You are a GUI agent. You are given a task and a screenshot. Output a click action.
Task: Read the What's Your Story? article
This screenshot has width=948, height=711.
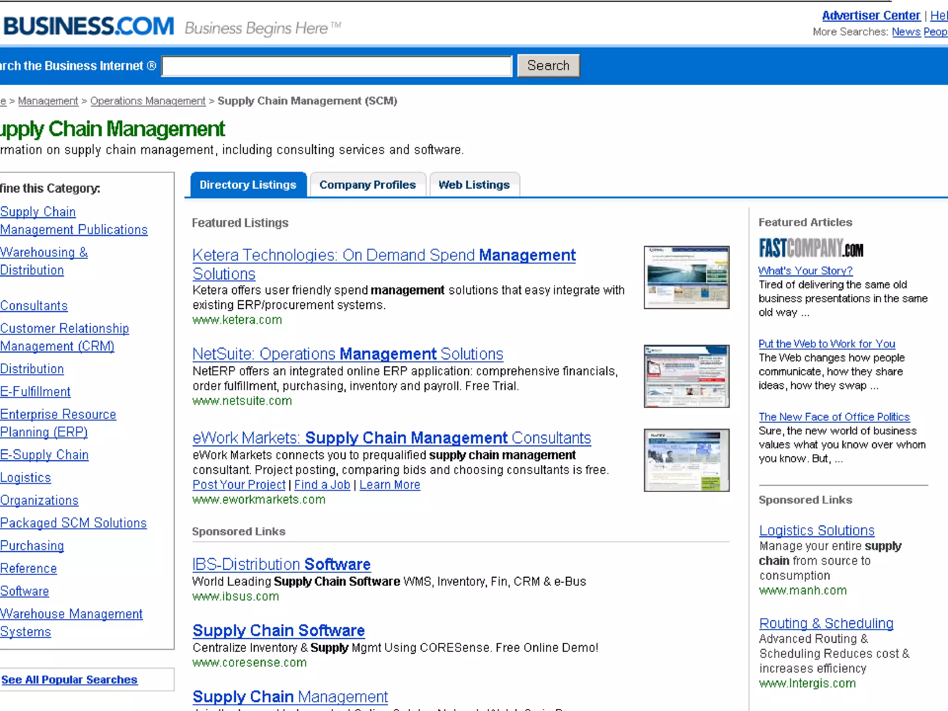pos(805,271)
